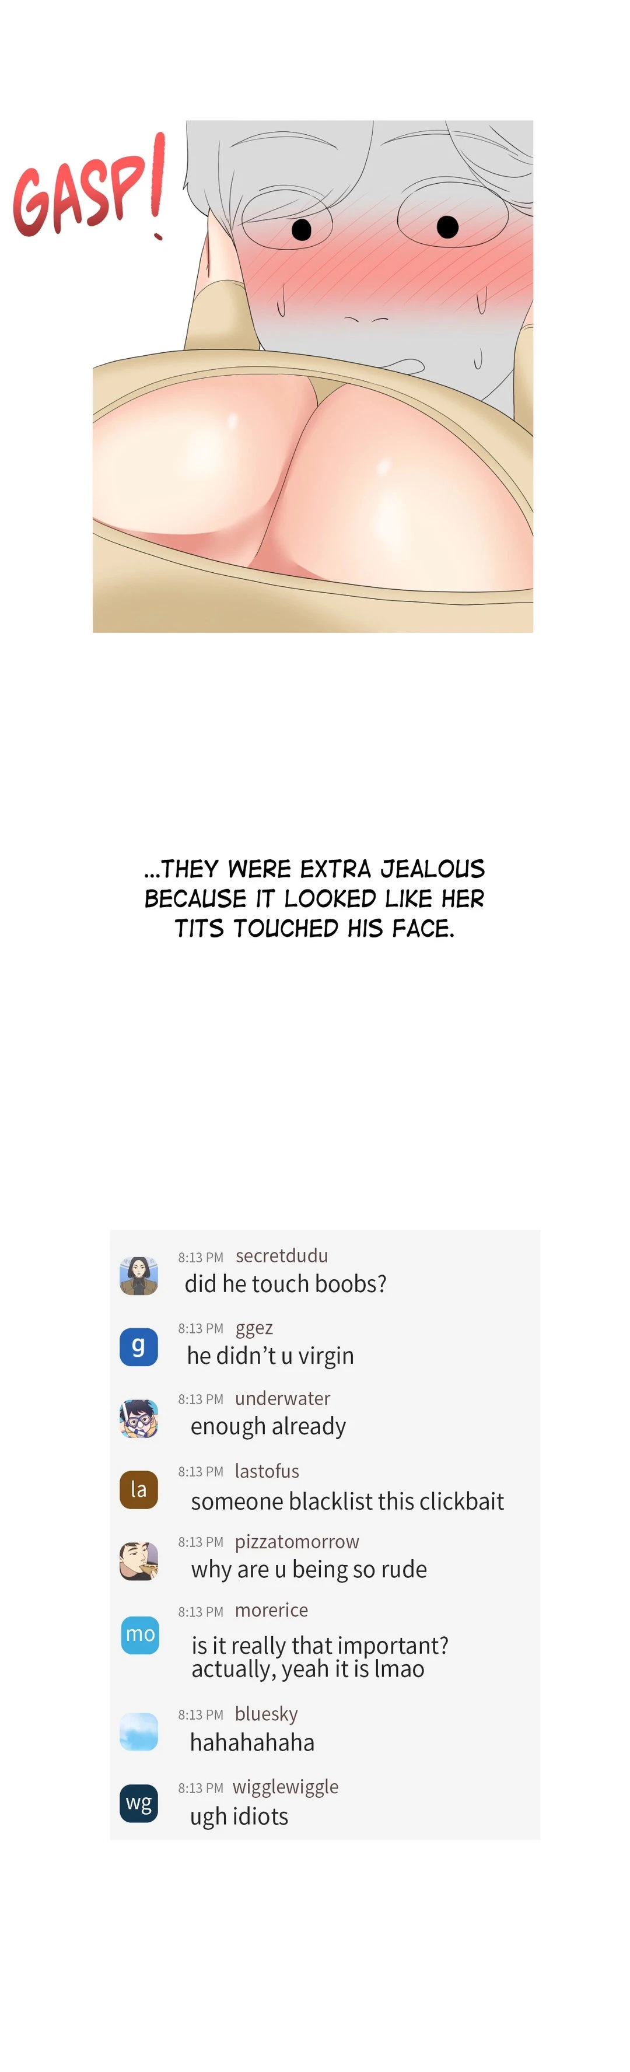
Task: Click the dark 'wg' avatar
Action: point(138,1803)
